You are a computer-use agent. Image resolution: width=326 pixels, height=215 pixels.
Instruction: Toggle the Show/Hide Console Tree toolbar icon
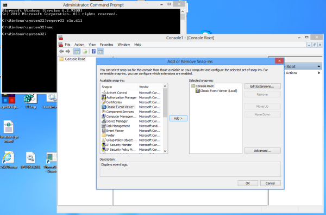(x=77, y=51)
